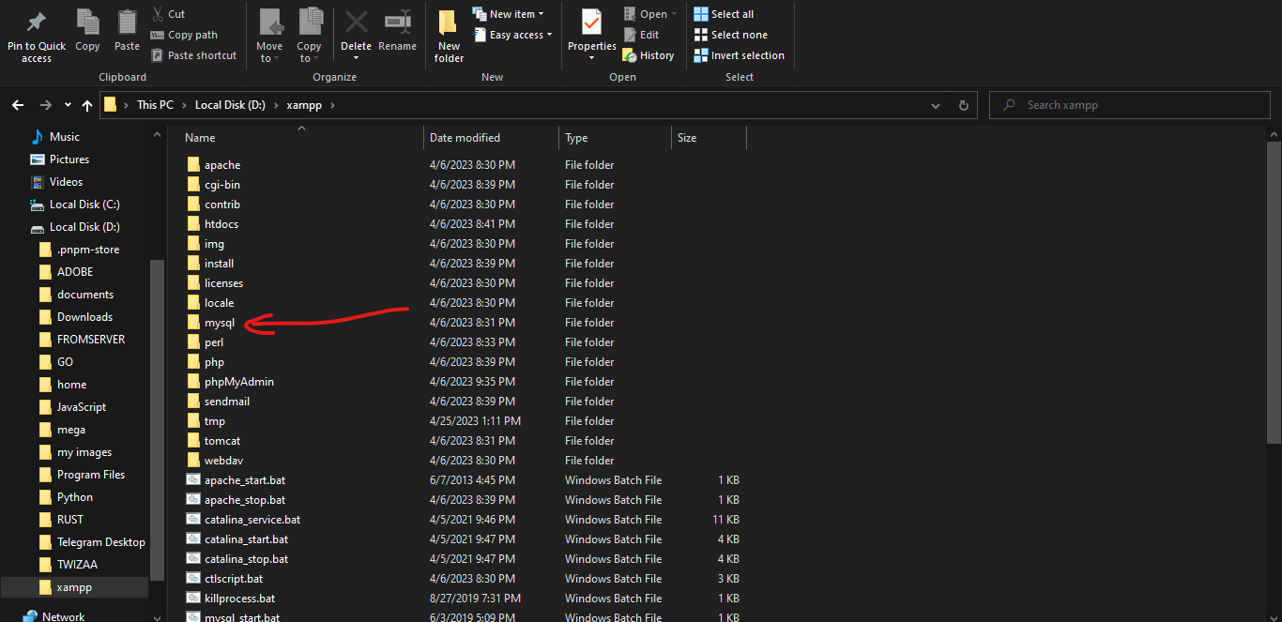The height and width of the screenshot is (622, 1282).
Task: Select the tmp folder row
Action: click(465, 421)
